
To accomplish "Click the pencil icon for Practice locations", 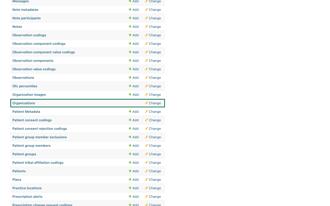I will (146, 188).
